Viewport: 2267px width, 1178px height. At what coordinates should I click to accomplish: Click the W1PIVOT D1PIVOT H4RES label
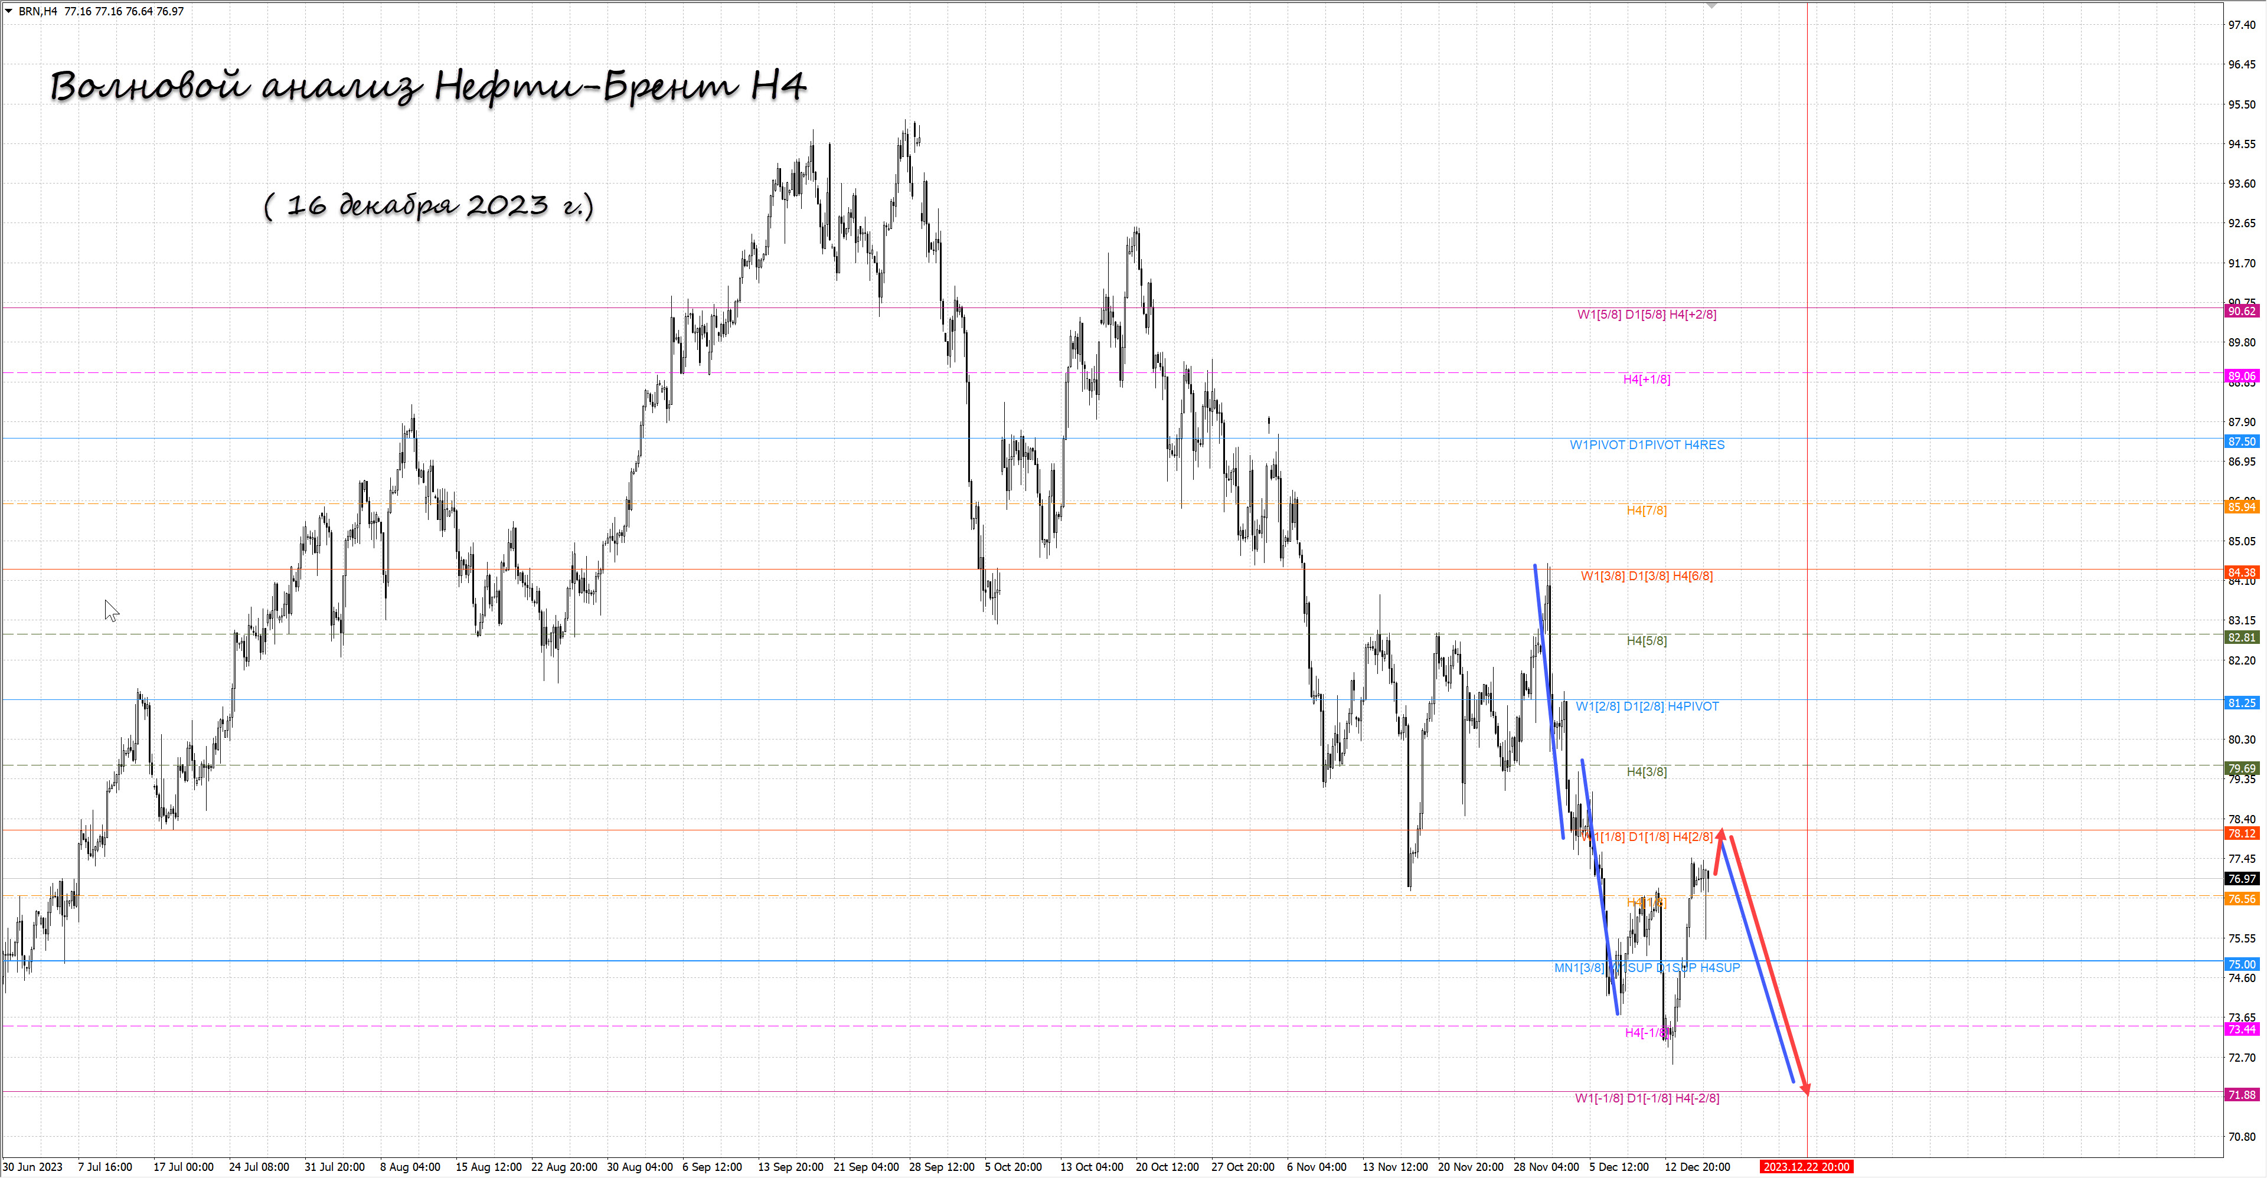point(1647,445)
